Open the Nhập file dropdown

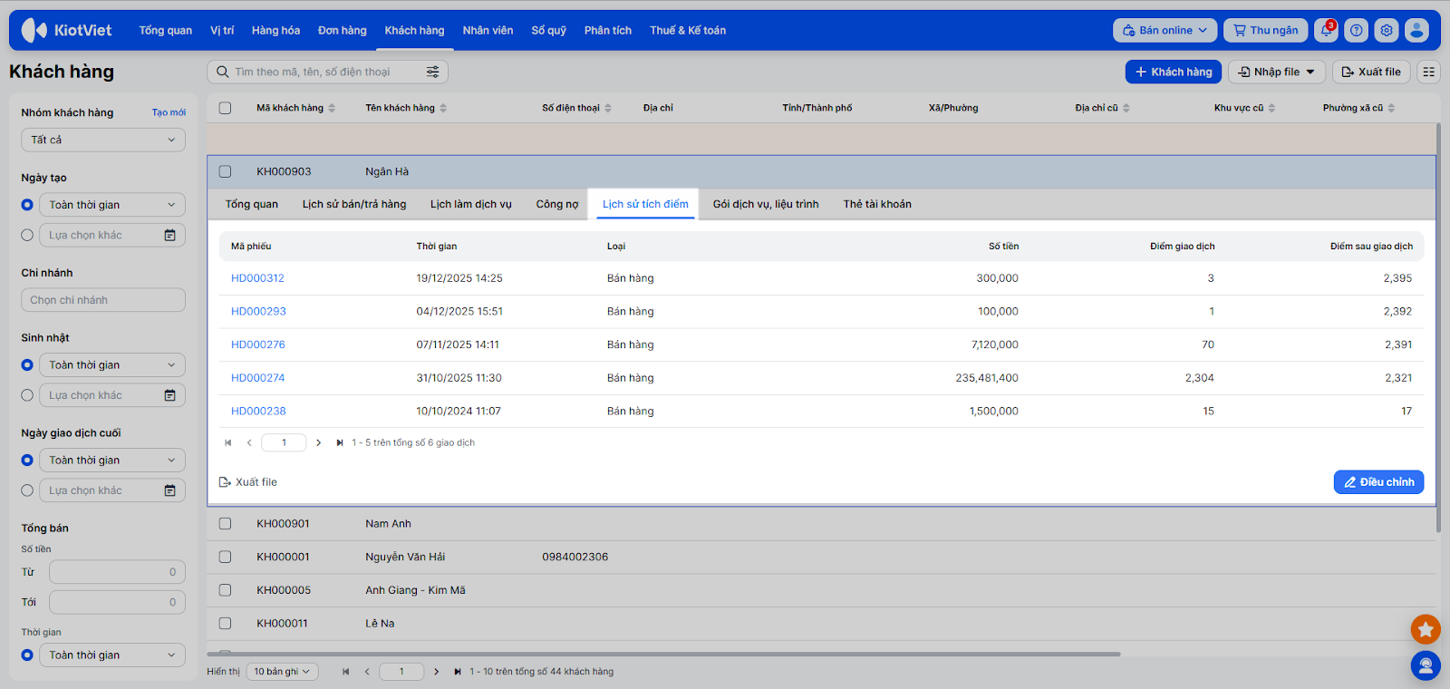tap(1276, 72)
